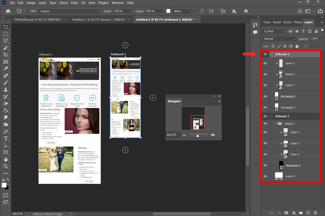Switch to the 1024x683.psd document tab
The image size is (325, 216).
tap(38, 19)
